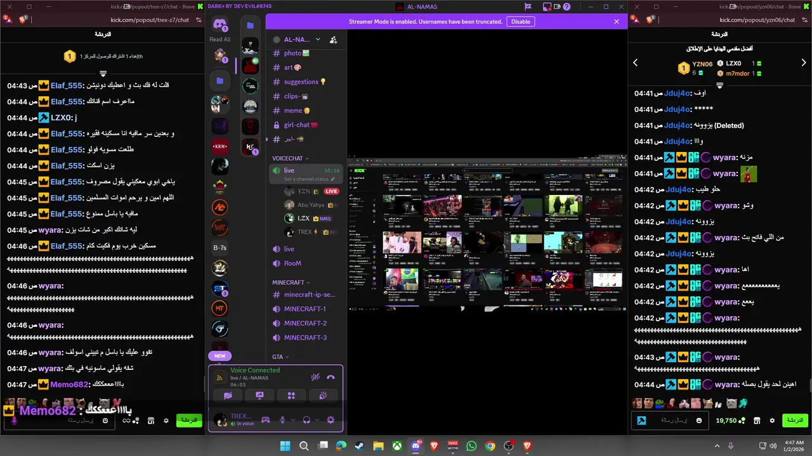812x456 pixels.
Task: Toggle Discord noise suppression icon
Action: pyautogui.click(x=315, y=377)
